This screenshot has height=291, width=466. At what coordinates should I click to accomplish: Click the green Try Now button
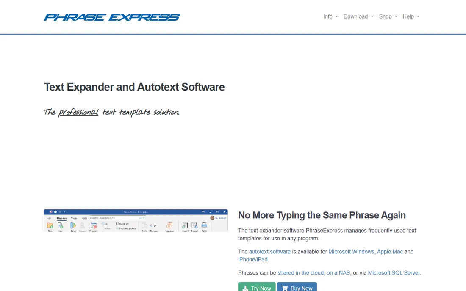click(257, 288)
